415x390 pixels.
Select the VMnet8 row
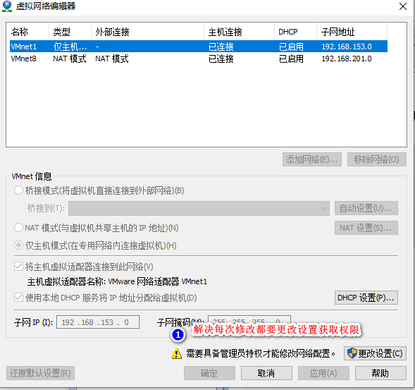199,59
